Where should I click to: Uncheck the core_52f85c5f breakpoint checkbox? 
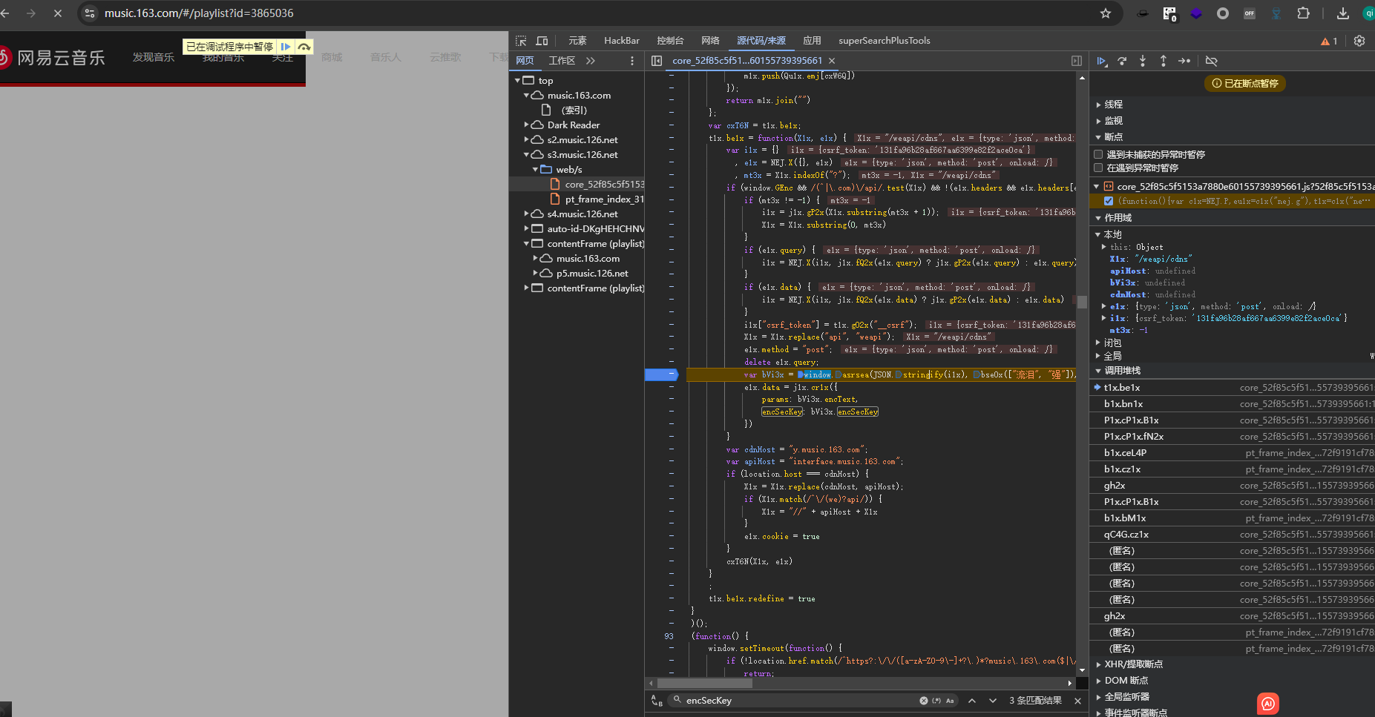pos(1109,201)
